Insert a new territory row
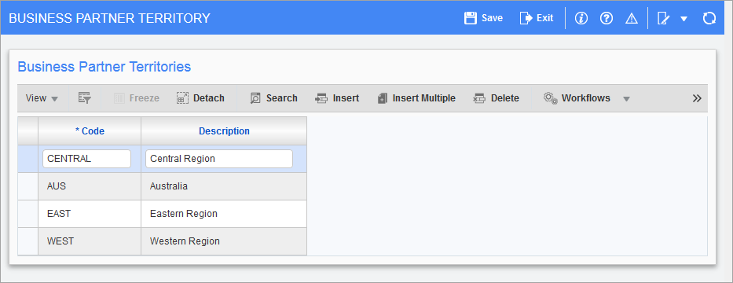 337,98
